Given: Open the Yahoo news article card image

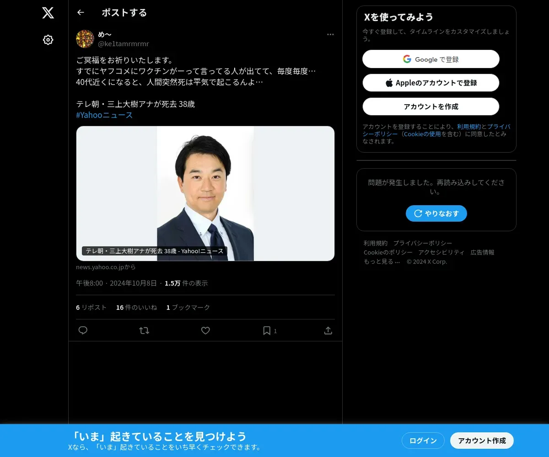Looking at the screenshot, I should (205, 193).
